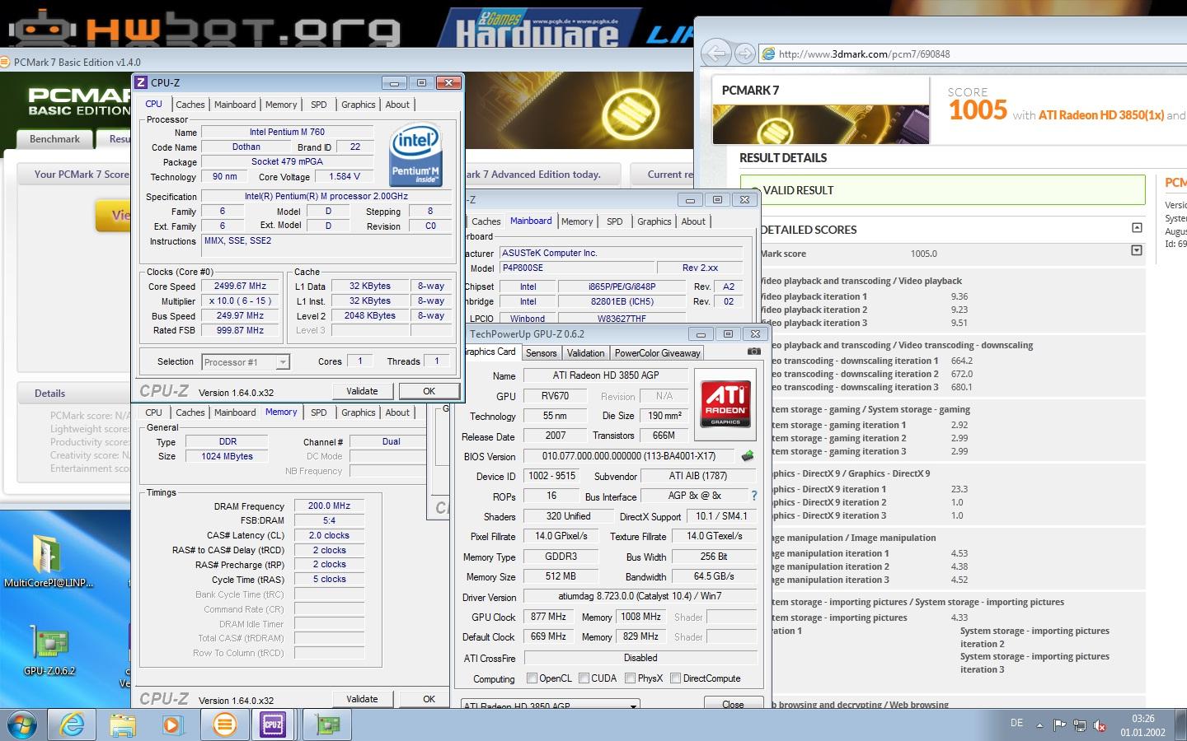This screenshot has height=741, width=1187.
Task: Click the PCMark 7 thumbnail on 3dmark page
Action: [820, 125]
